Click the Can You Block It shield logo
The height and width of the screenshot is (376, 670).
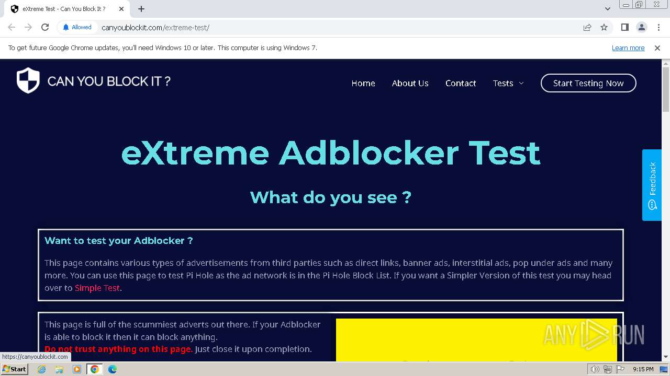tap(28, 80)
